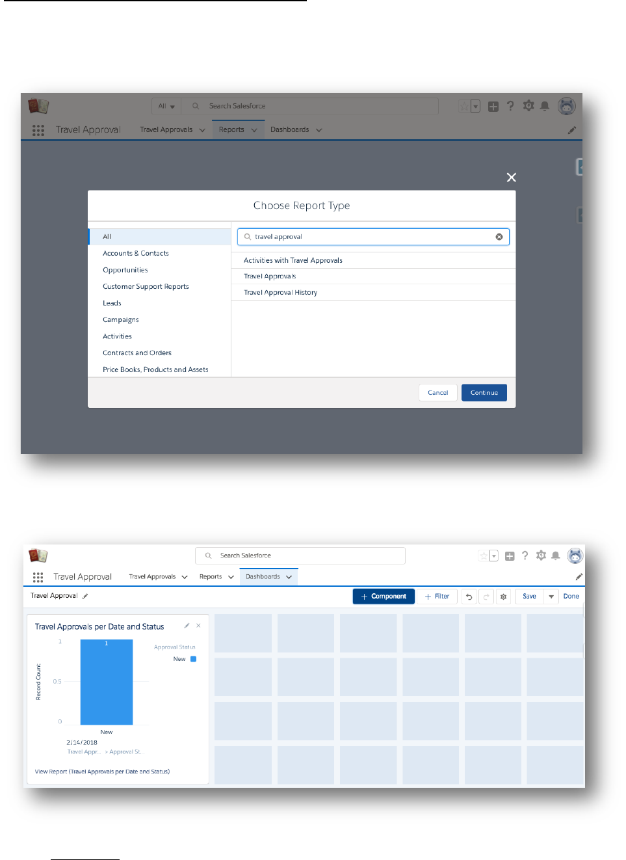
Task: Select the All report type category
Action: point(160,237)
